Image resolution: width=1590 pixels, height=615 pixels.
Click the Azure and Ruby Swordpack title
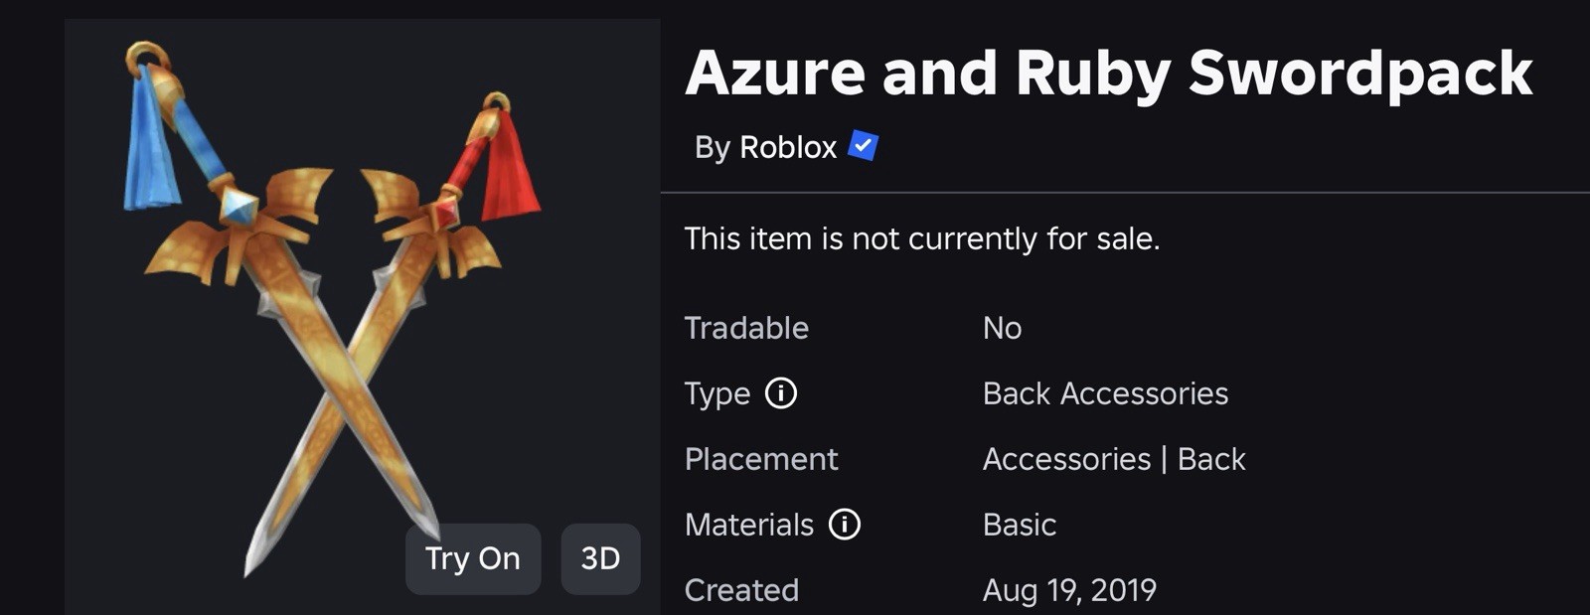point(1108,74)
